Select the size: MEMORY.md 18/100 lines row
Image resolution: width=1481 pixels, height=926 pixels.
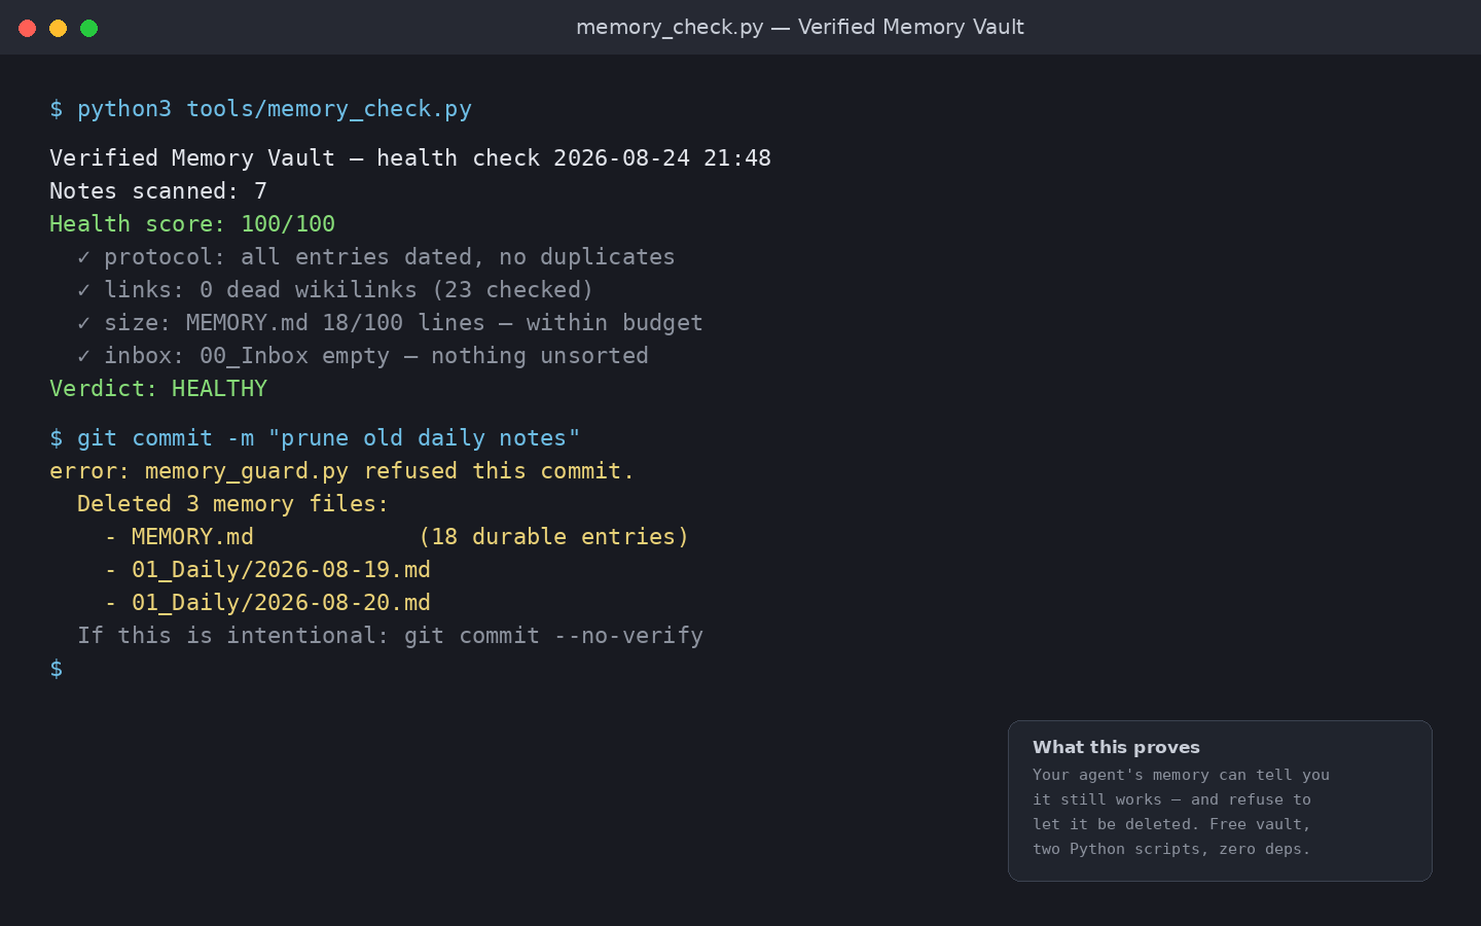point(390,323)
